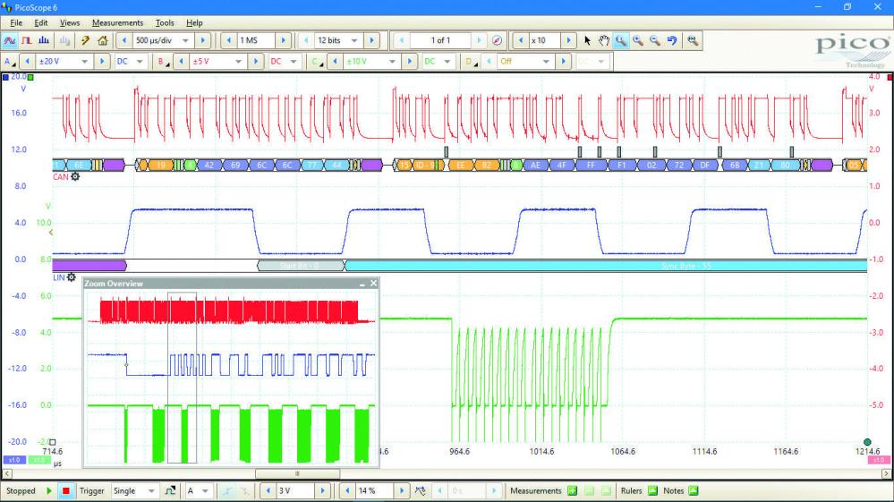This screenshot has width=894, height=502.
Task: Toggle the Rulers legend button
Action: pyautogui.click(x=652, y=491)
